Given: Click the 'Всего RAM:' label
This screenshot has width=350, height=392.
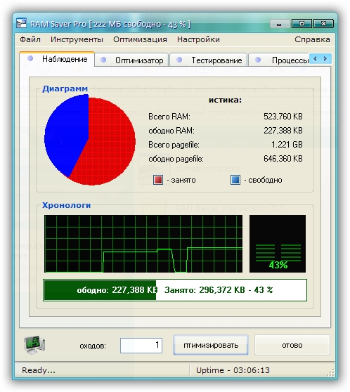Looking at the screenshot, I should tap(169, 117).
